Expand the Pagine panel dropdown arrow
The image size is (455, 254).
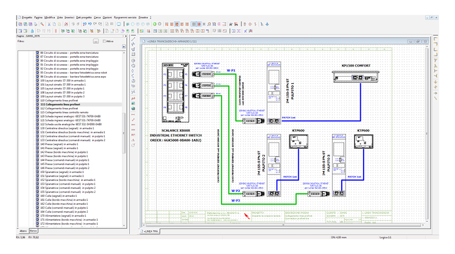(124, 36)
